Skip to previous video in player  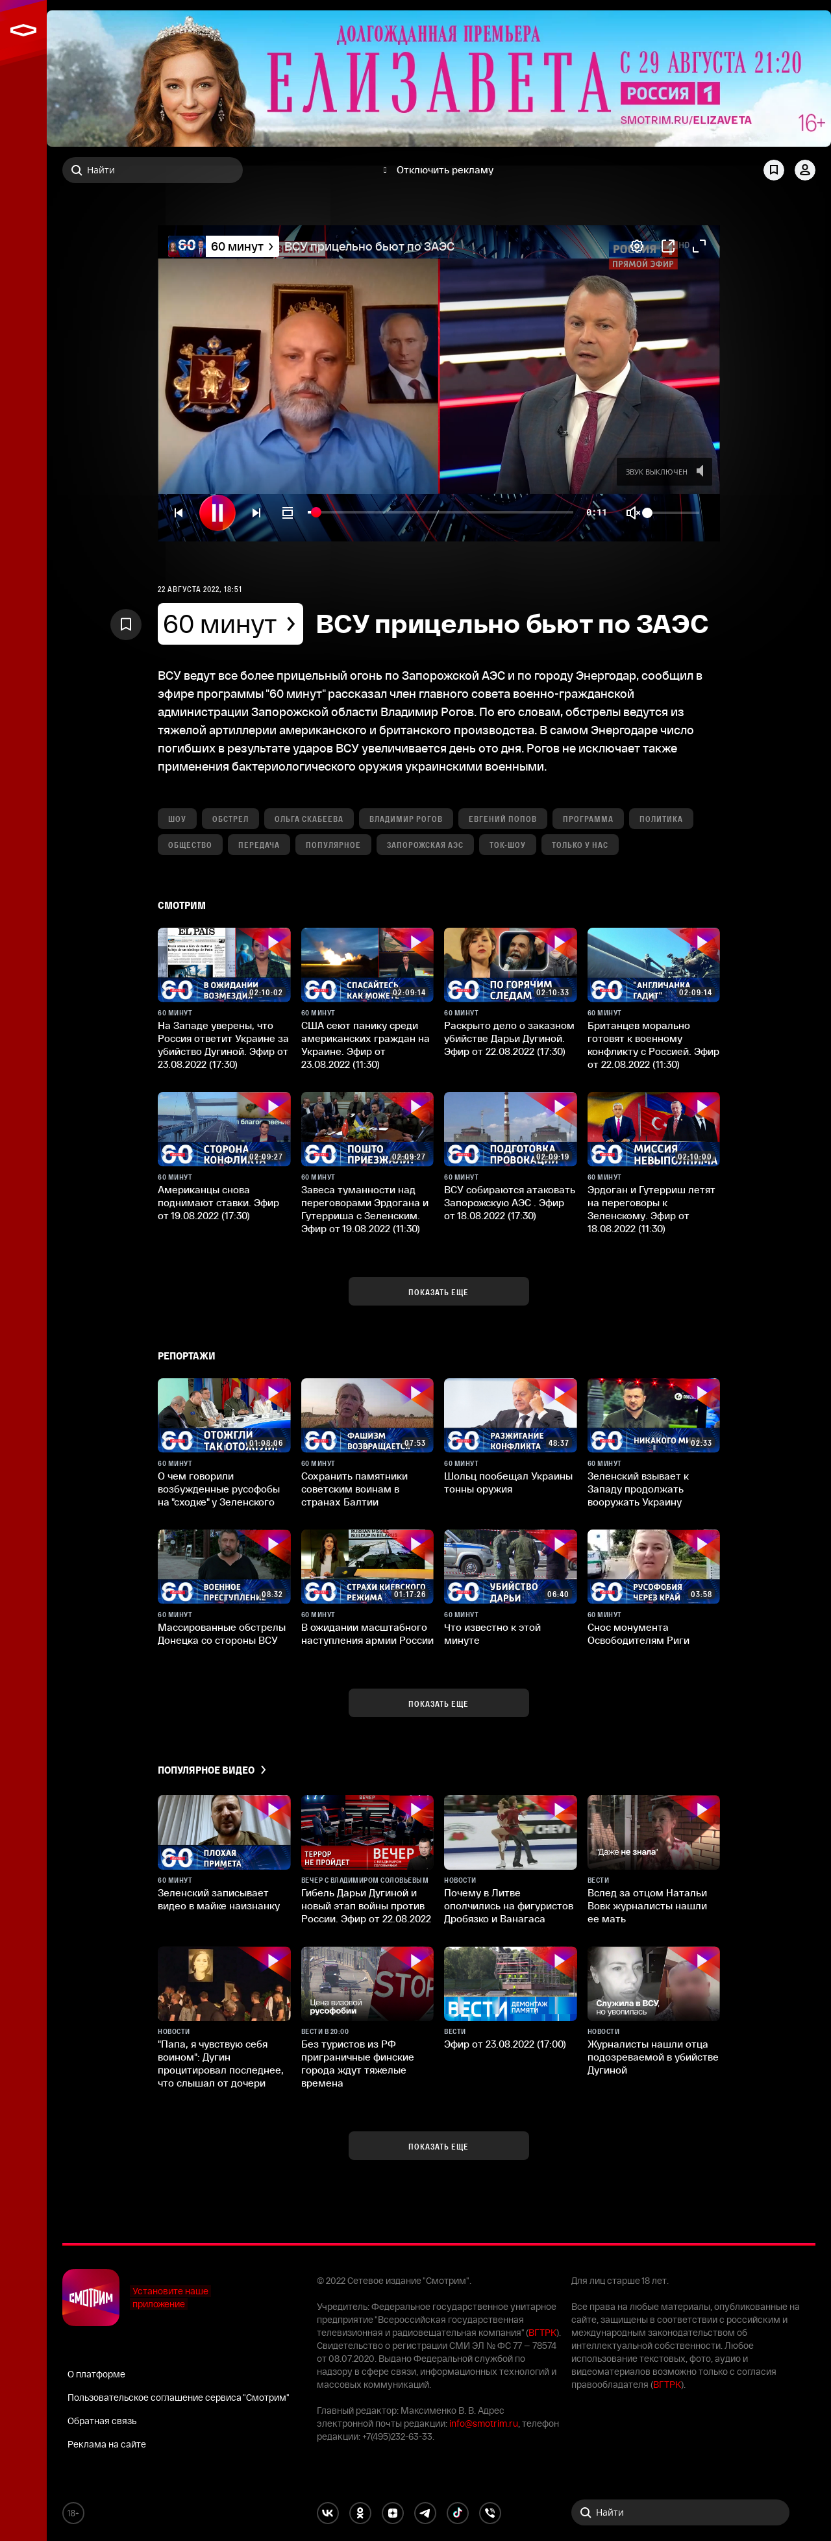pyautogui.click(x=179, y=512)
